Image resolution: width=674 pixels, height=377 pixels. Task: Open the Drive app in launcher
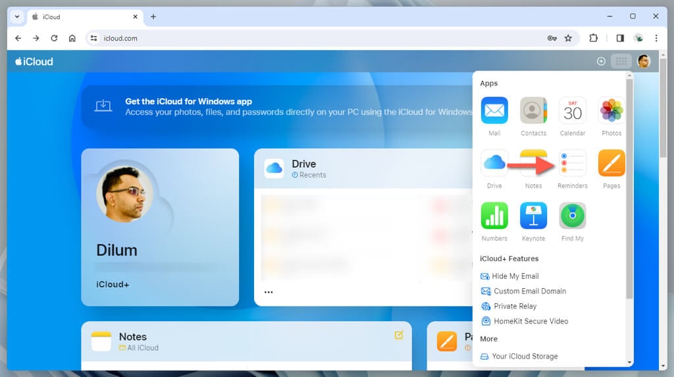point(494,163)
